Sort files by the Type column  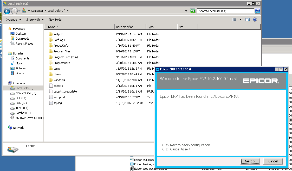pyautogui.click(x=161, y=27)
